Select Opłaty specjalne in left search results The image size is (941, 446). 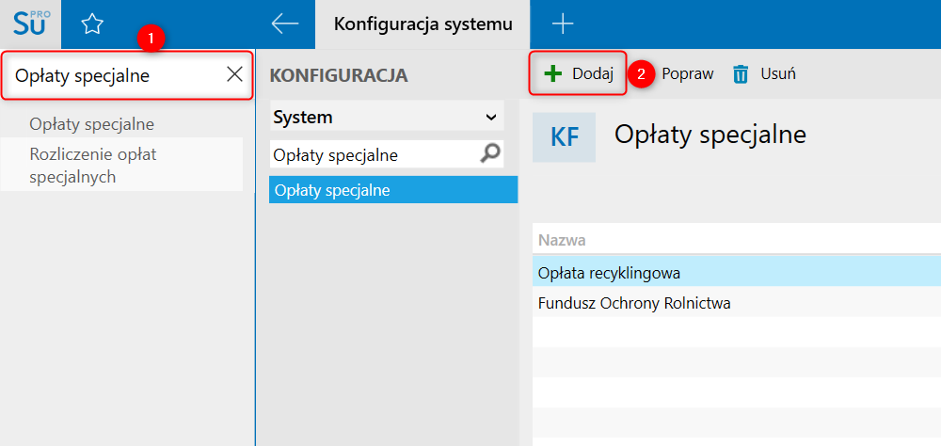[92, 124]
